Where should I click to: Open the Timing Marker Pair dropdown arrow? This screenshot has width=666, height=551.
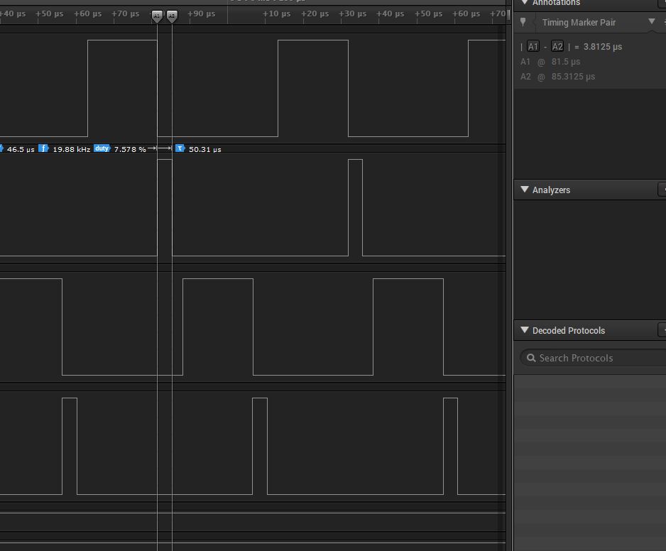pos(652,21)
